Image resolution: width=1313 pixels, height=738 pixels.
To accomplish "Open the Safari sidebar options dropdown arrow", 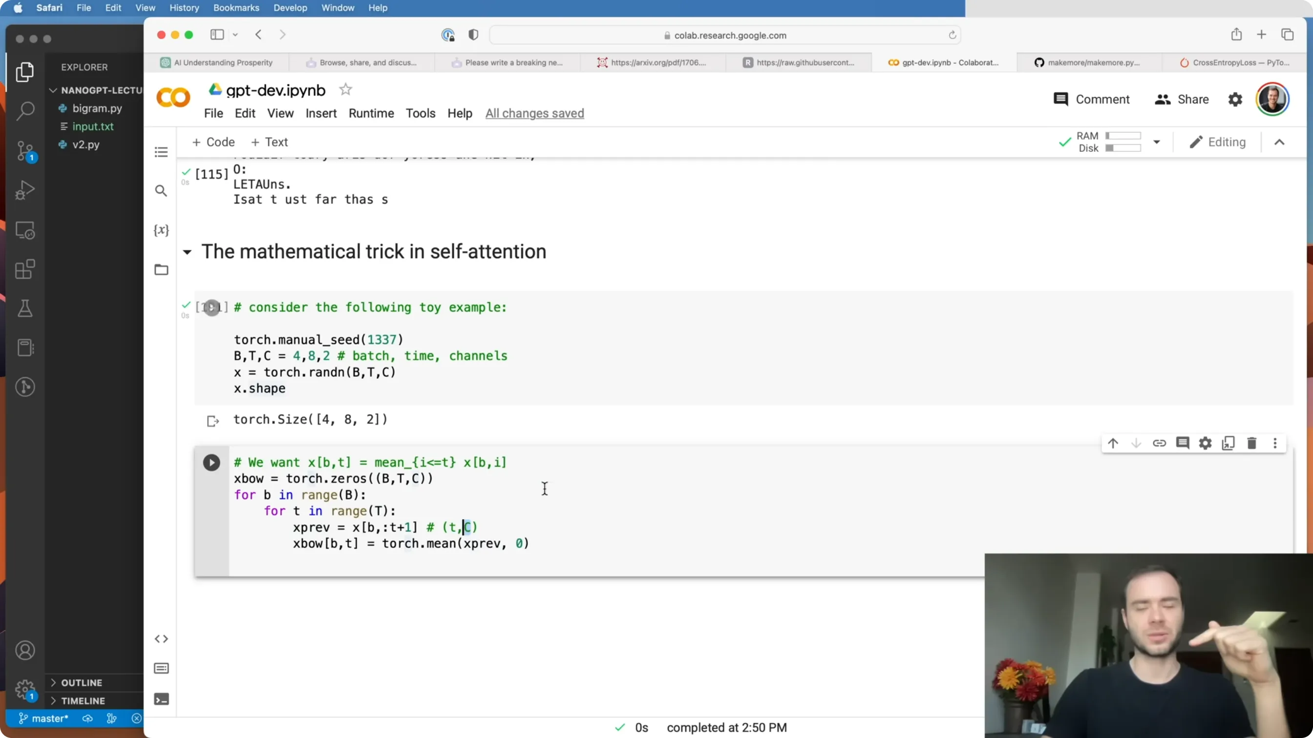I will click(x=235, y=35).
